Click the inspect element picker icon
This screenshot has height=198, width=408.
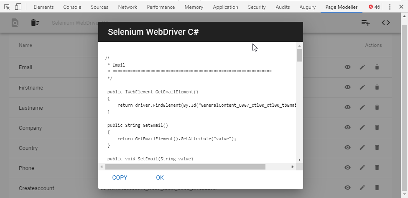pyautogui.click(x=7, y=7)
